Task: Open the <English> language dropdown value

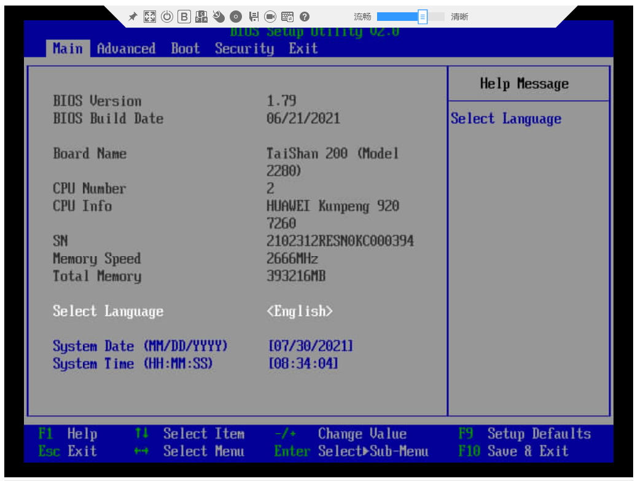Action: 300,311
